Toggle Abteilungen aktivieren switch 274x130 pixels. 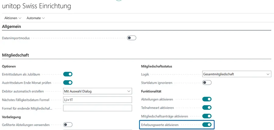click(207, 99)
